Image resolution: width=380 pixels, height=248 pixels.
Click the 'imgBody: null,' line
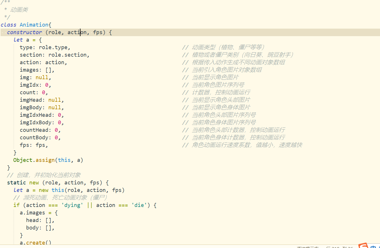point(42,107)
